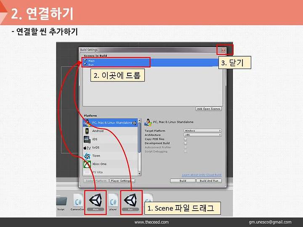Select Xbox One text in platform list
The width and height of the screenshot is (303, 227).
pyautogui.click(x=99, y=164)
